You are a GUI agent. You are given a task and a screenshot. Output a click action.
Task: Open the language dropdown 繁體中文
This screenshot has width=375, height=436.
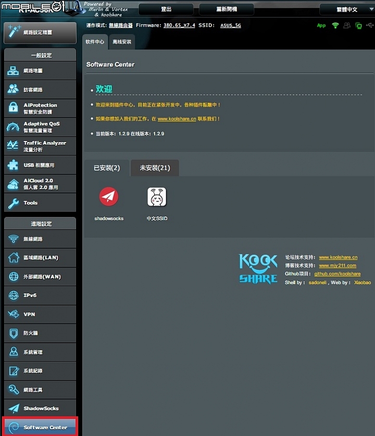[x=347, y=9]
